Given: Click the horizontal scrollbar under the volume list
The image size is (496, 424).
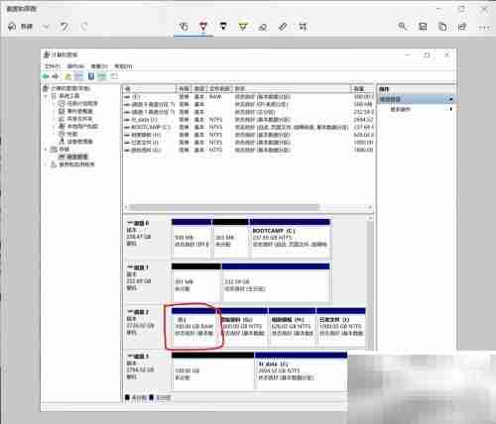Looking at the screenshot, I should click(224, 207).
